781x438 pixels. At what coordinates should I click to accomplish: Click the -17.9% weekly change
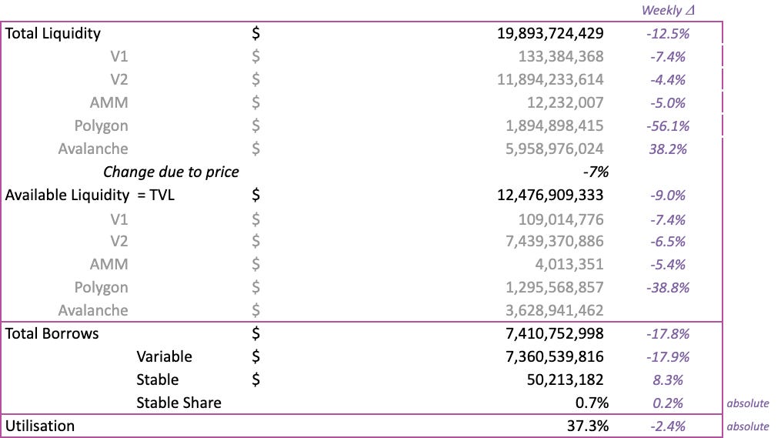(668, 357)
